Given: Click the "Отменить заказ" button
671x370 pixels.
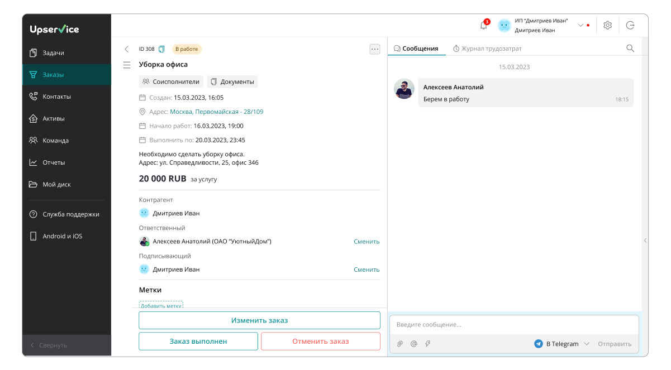Looking at the screenshot, I should (x=320, y=342).
